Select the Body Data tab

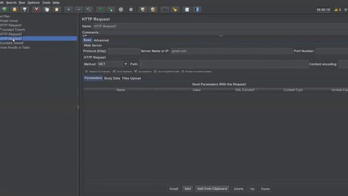(112, 78)
